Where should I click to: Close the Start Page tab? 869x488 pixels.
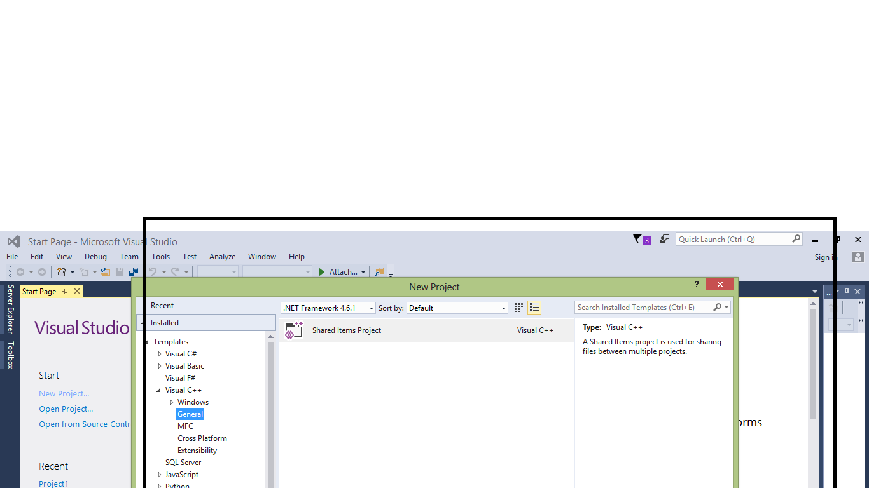(x=77, y=291)
